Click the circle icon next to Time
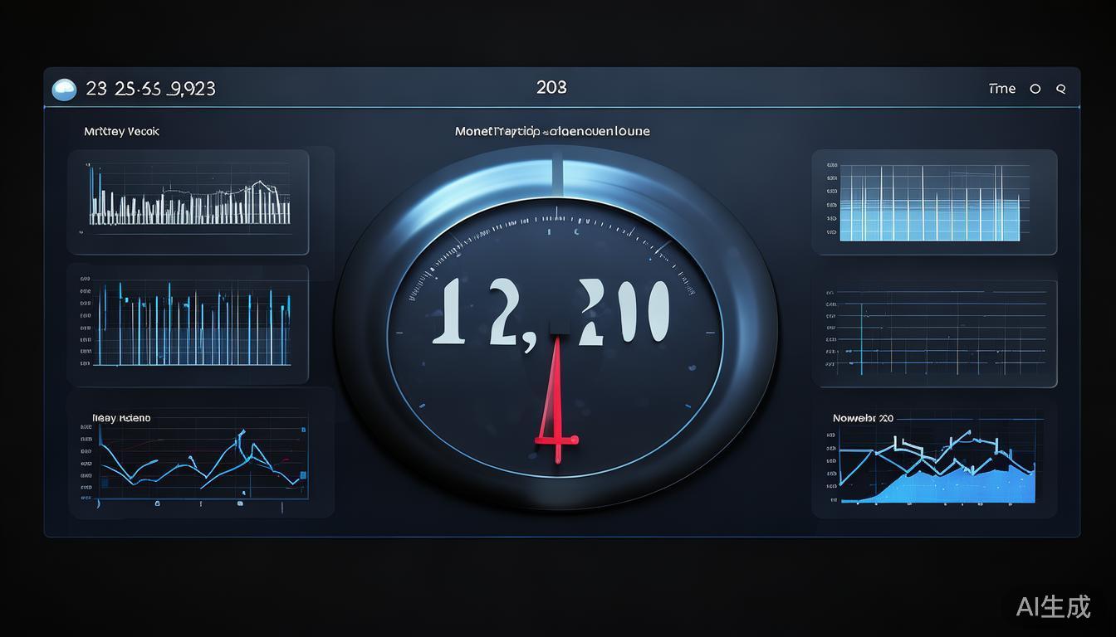1116x637 pixels. point(1035,89)
